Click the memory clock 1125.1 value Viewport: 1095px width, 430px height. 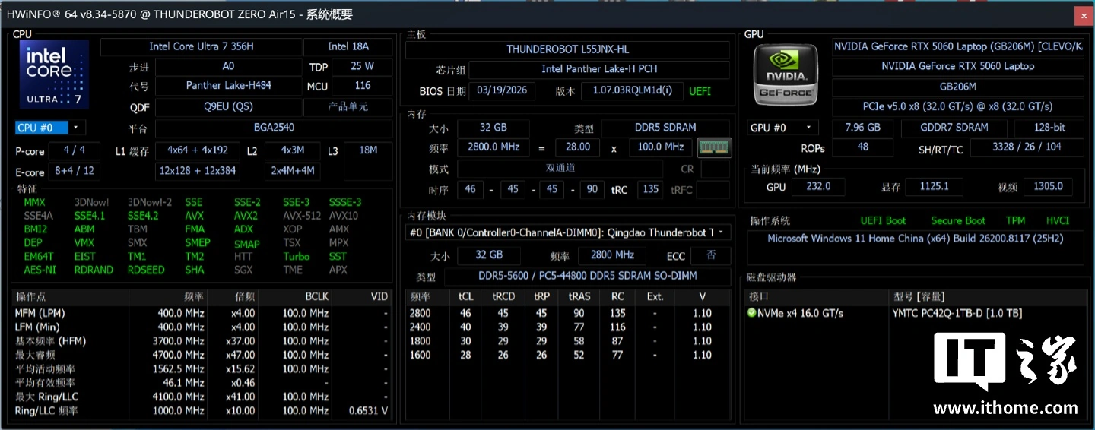coord(934,186)
